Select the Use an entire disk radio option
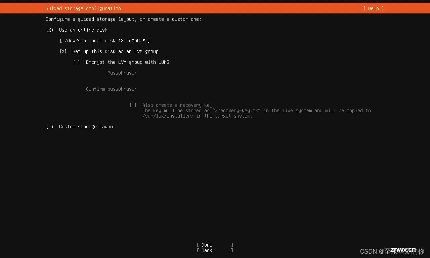 (50, 30)
